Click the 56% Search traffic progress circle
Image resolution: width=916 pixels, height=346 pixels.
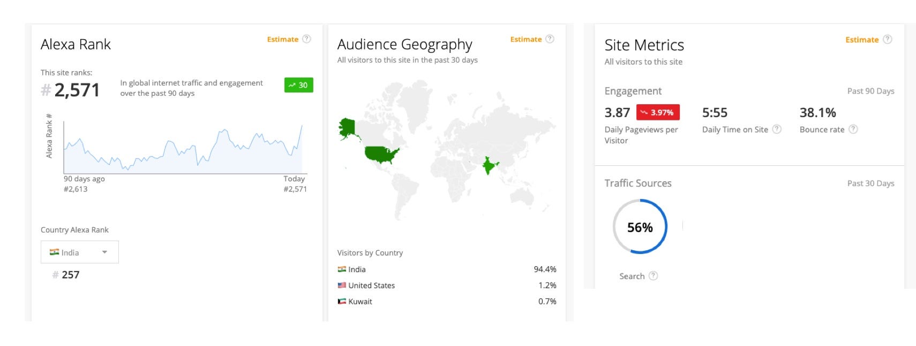pos(640,227)
